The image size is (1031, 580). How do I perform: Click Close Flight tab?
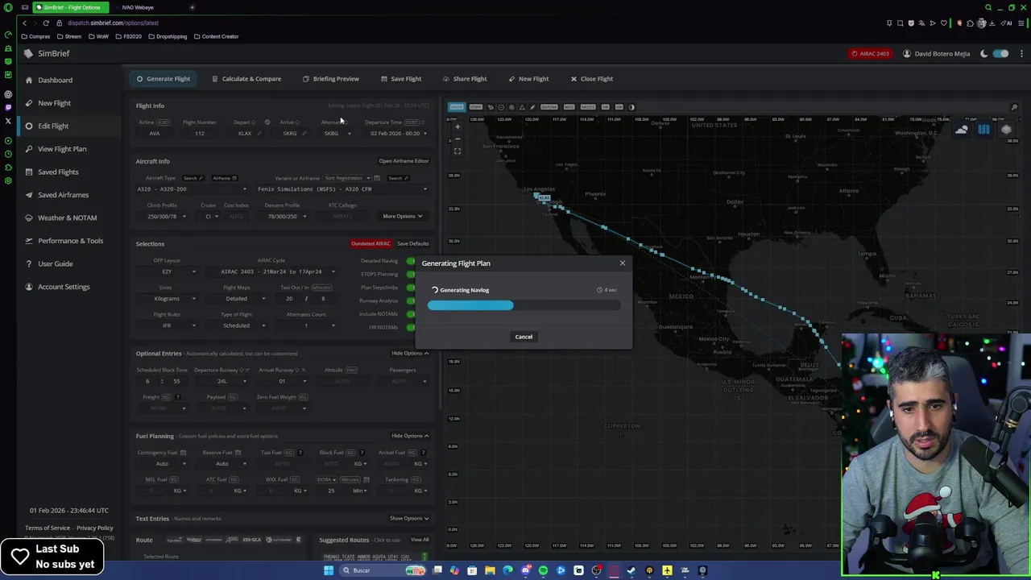click(592, 79)
